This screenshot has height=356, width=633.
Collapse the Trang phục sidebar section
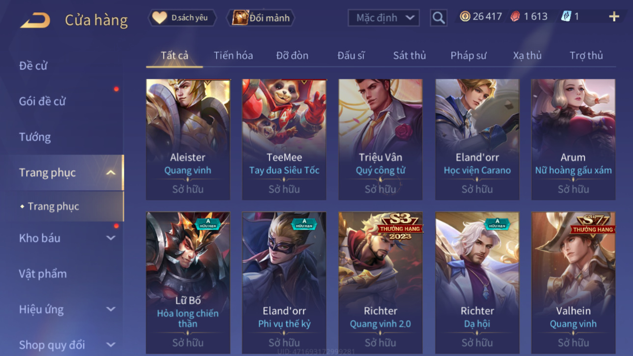(111, 173)
